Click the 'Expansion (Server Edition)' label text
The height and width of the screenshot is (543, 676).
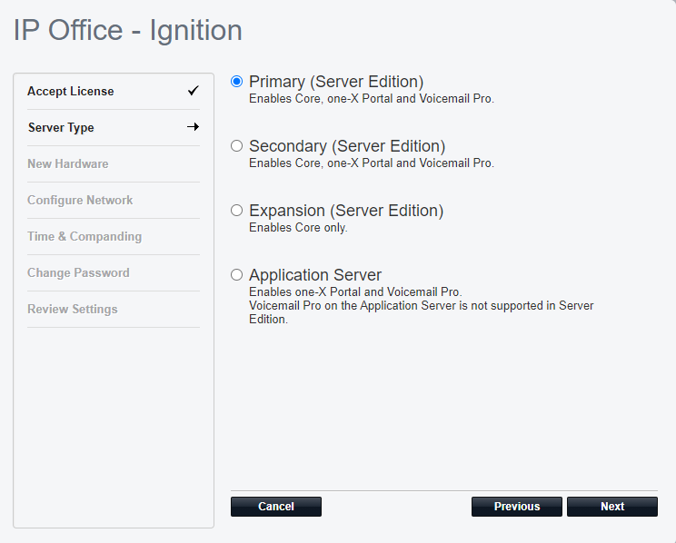tap(346, 211)
